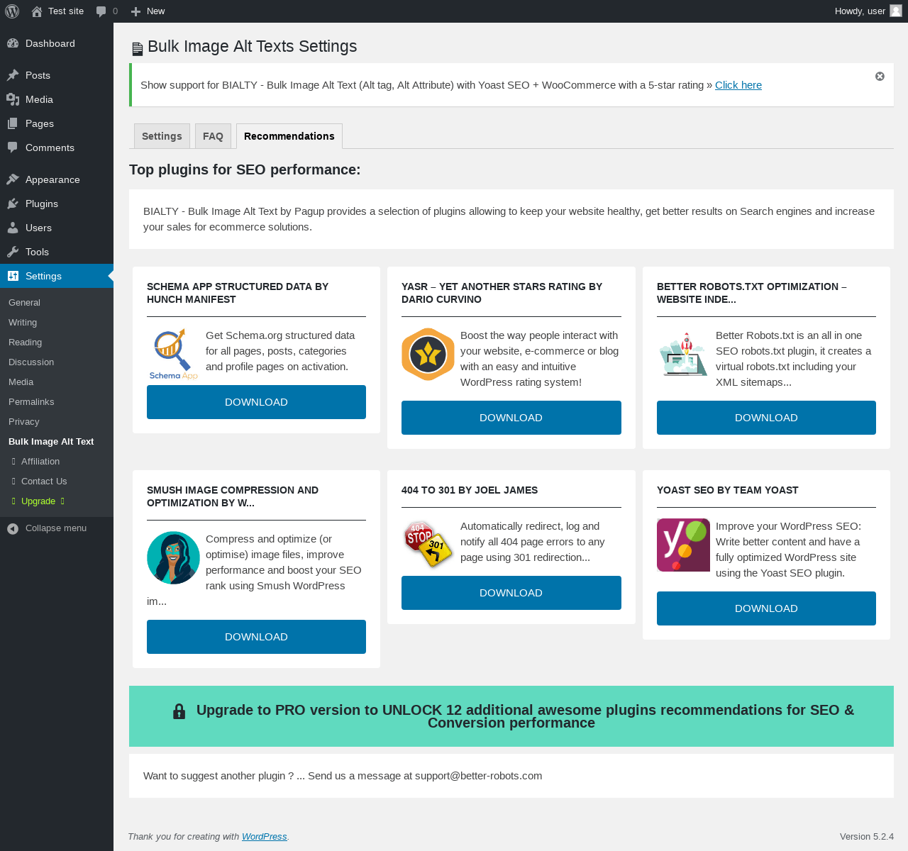Image resolution: width=908 pixels, height=851 pixels.
Task: Click the 'YOAST SEO BY TEAM YOAST' title
Action: coord(728,490)
